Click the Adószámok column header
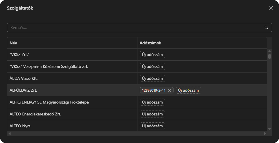The width and height of the screenshot is (279, 143). 150,43
